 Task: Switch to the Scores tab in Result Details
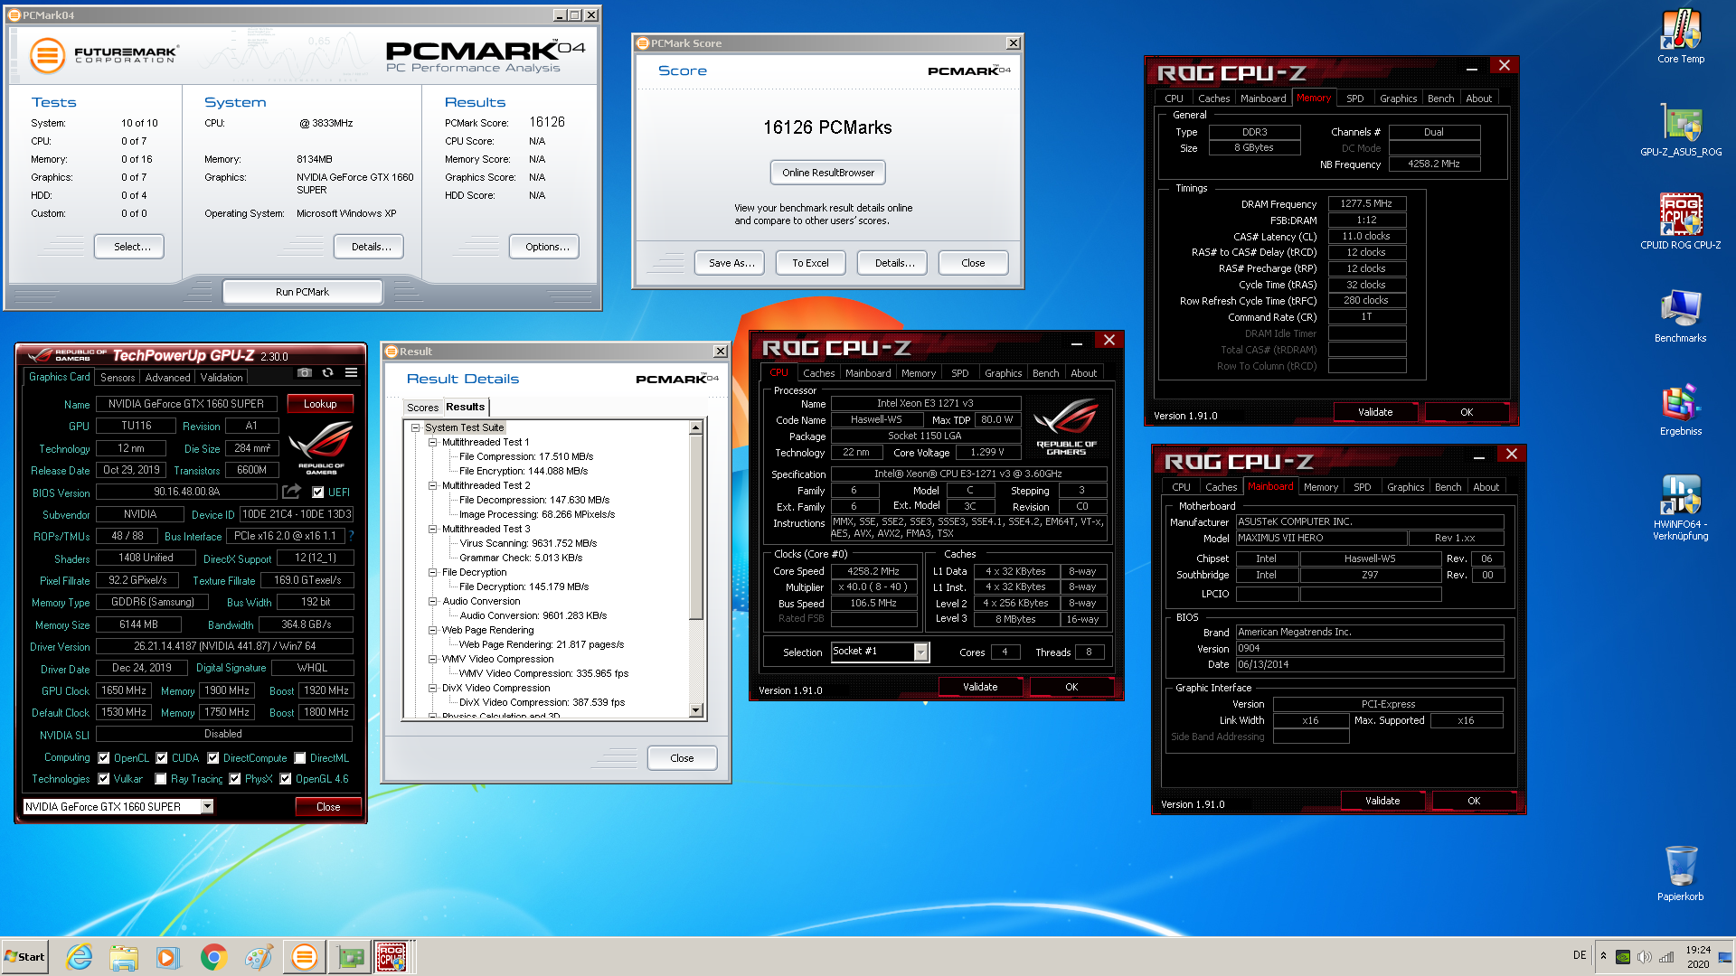click(422, 408)
